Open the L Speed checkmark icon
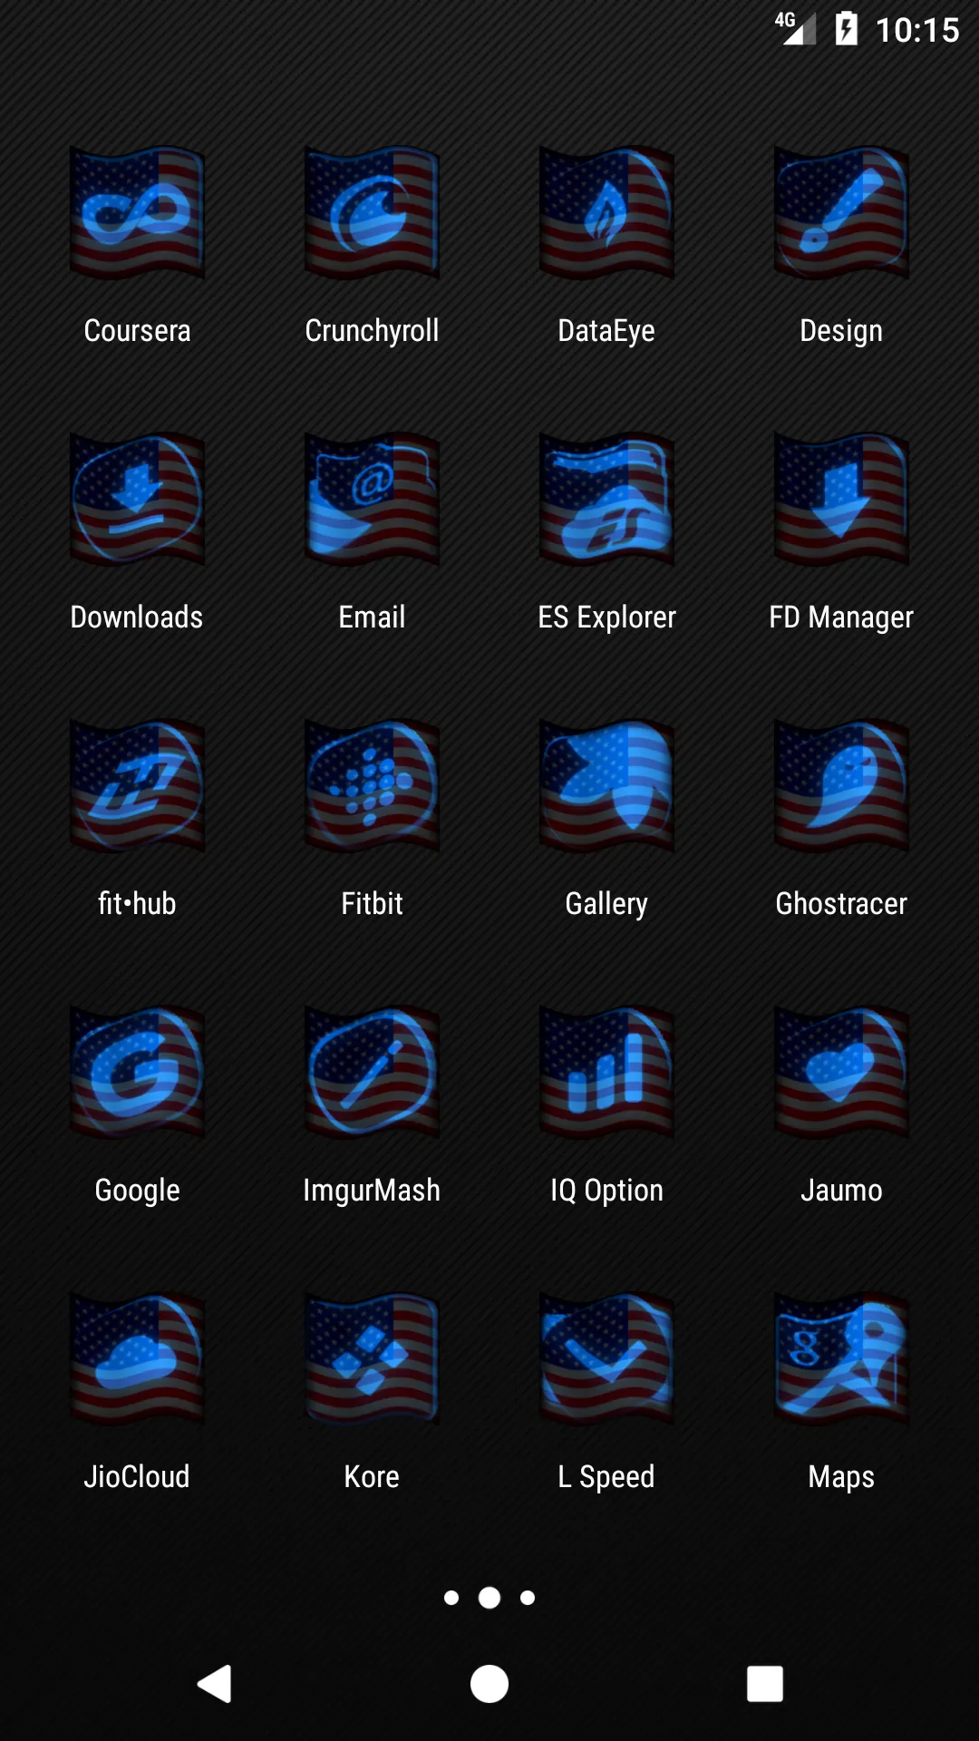The image size is (979, 1741). pyautogui.click(x=606, y=1358)
